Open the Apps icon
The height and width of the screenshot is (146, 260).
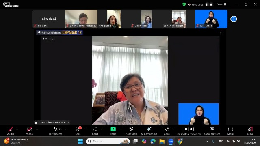(167, 129)
